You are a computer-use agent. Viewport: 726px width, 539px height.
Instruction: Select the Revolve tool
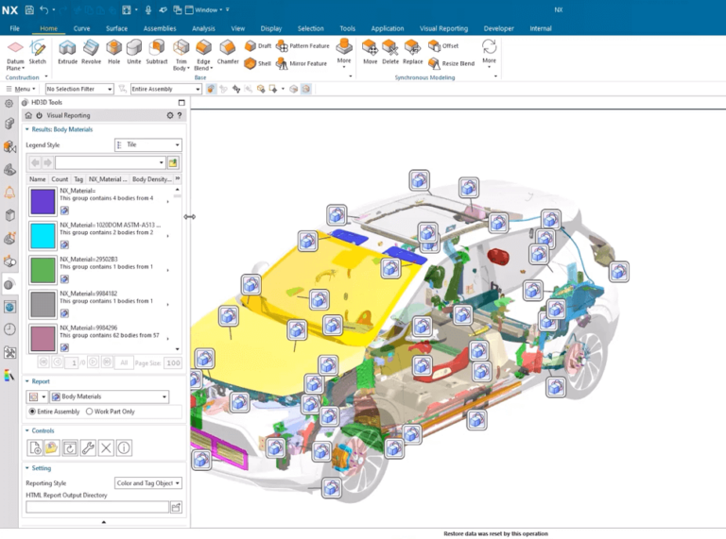click(91, 52)
